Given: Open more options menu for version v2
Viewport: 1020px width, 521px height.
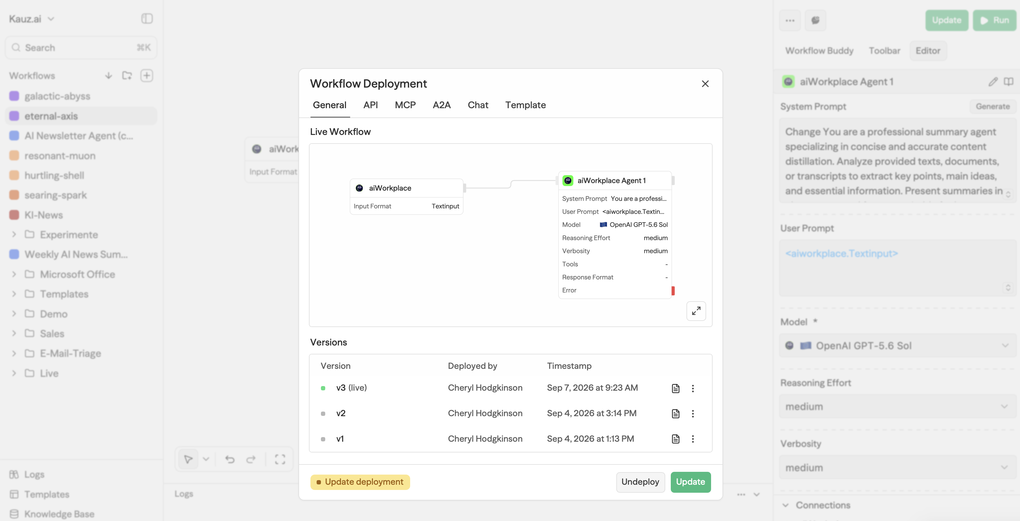Looking at the screenshot, I should 693,413.
